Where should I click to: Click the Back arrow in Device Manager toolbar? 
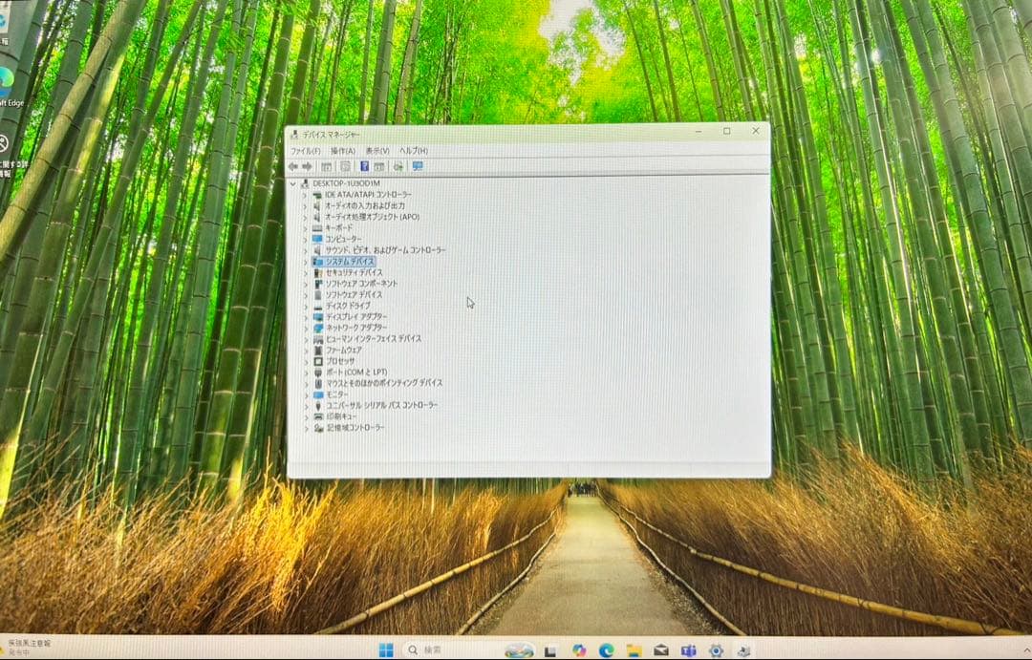(293, 166)
